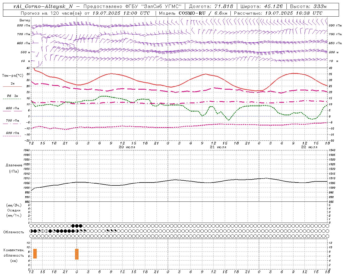The width and height of the screenshot is (343, 274).
Task: Click the 700 гПа temperature legend entry
Action: [13, 120]
